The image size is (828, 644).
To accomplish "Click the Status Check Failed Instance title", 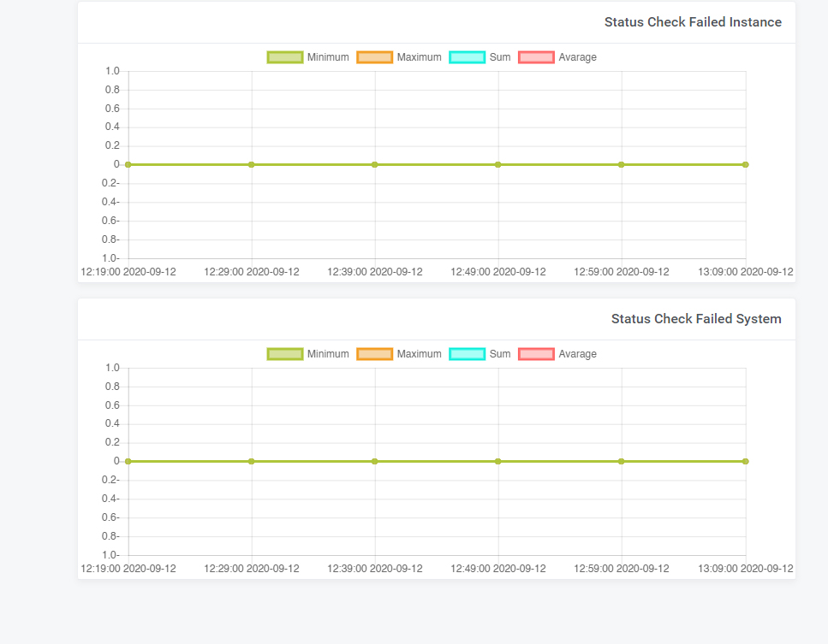I will pos(693,22).
